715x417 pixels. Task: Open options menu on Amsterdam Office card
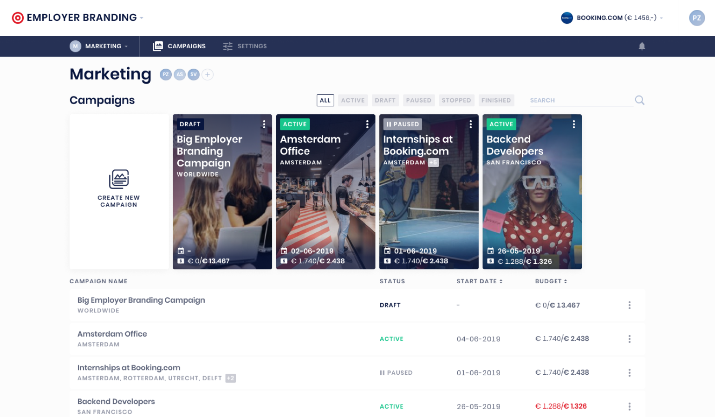click(x=367, y=124)
